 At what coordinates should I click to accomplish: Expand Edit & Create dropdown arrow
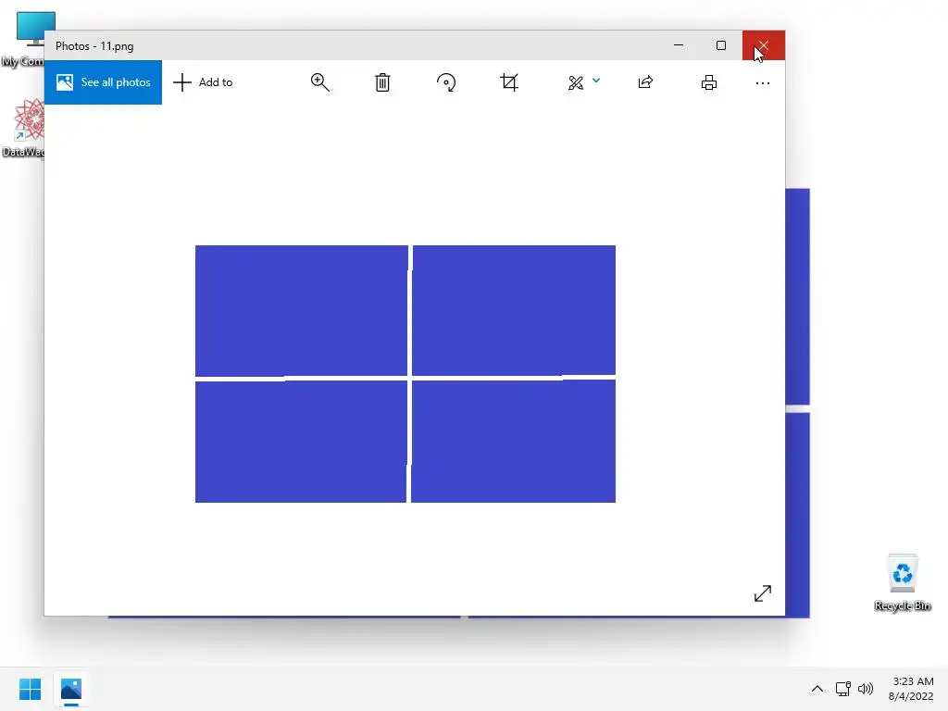(x=596, y=81)
